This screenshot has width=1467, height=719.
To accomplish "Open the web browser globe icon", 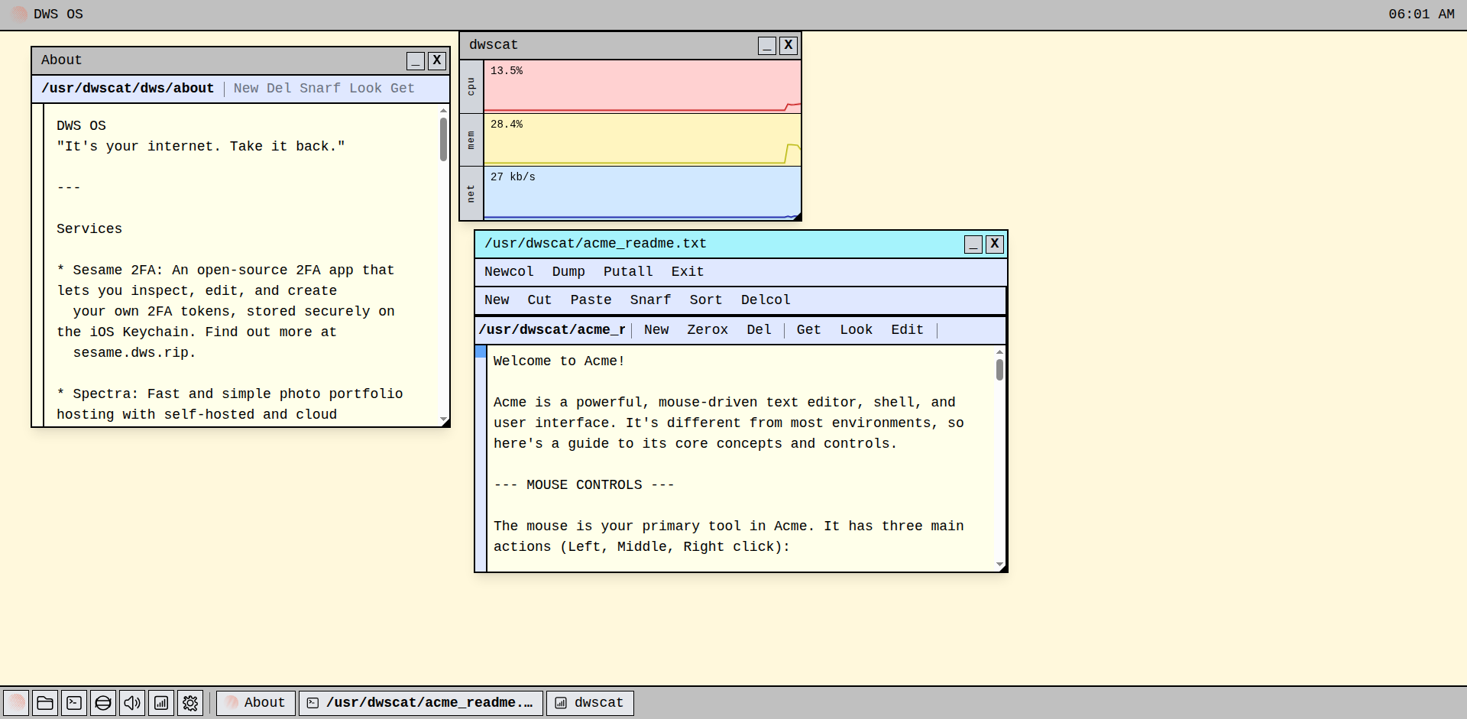I will click(x=103, y=703).
